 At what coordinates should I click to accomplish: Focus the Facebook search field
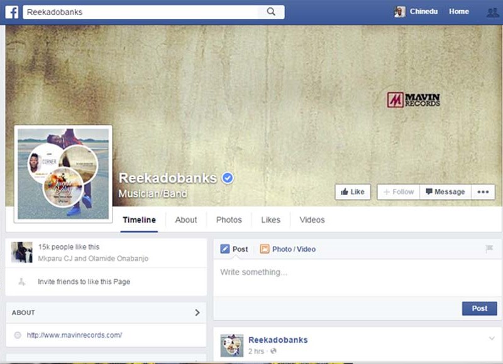coord(140,12)
